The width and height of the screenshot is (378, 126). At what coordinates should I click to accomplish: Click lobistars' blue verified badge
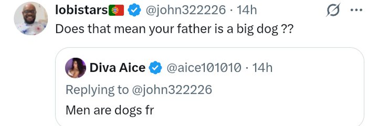pyautogui.click(x=134, y=10)
